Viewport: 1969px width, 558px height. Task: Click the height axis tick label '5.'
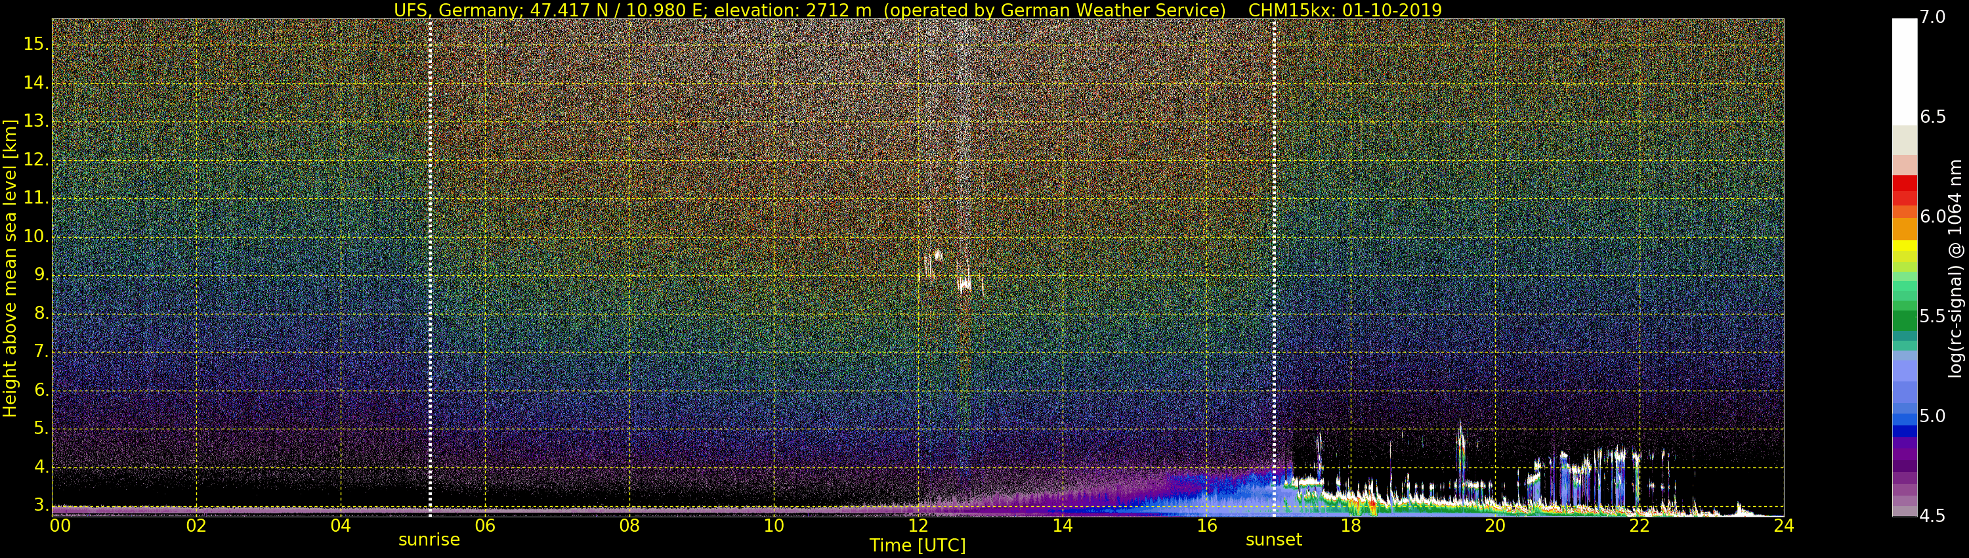[41, 429]
